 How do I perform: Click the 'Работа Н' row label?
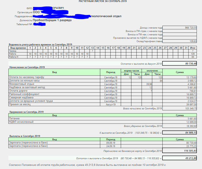tap(14, 57)
